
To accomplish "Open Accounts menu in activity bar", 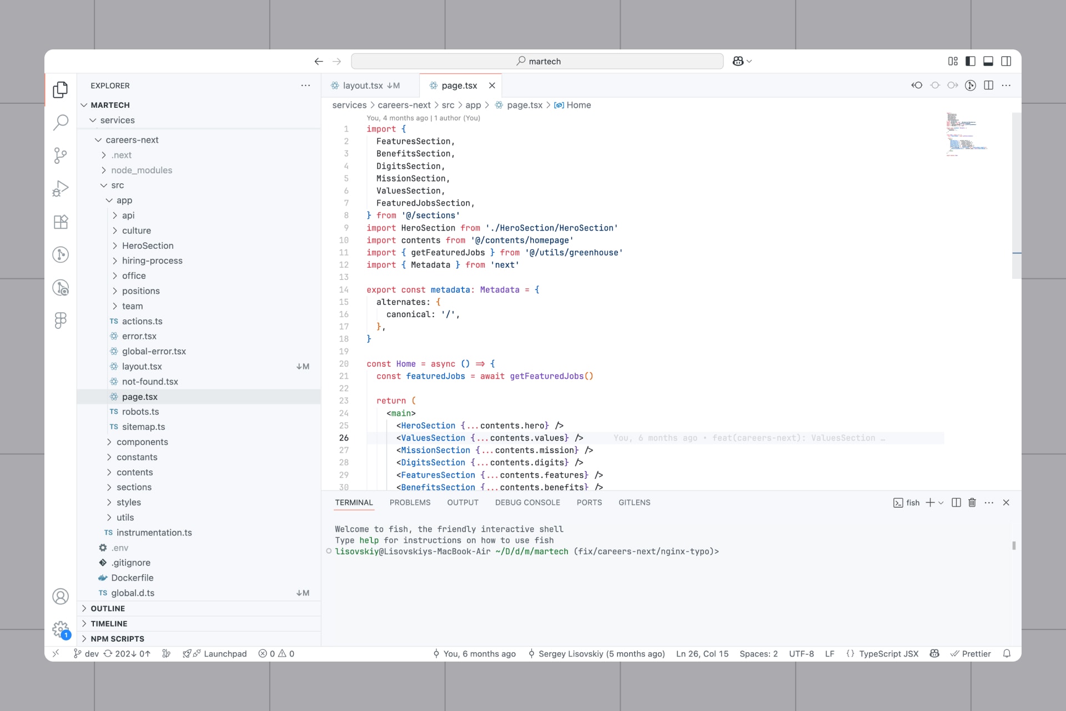I will click(x=61, y=596).
